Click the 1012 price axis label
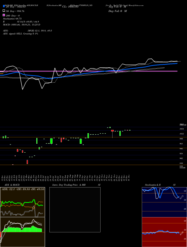The width and height of the screenshot is (187, 247). pyautogui.click(x=182, y=134)
